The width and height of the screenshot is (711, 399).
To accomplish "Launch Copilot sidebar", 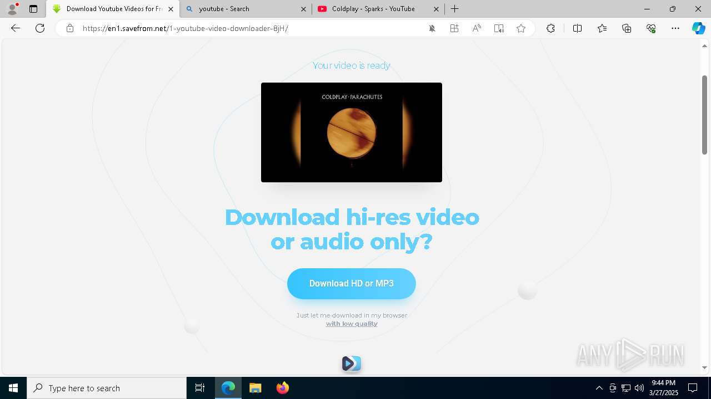I will 698,28.
